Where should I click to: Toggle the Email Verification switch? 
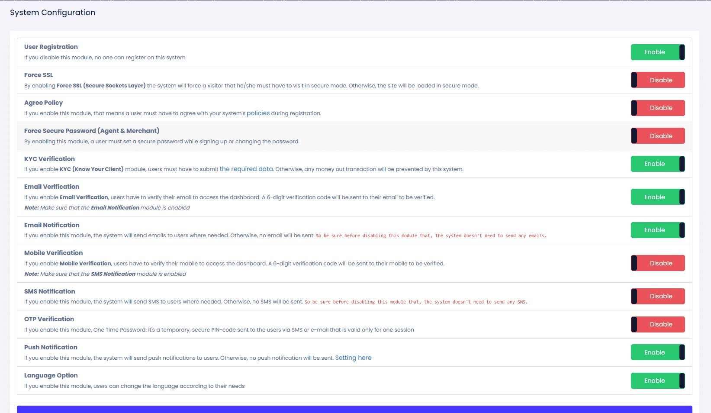(x=657, y=197)
